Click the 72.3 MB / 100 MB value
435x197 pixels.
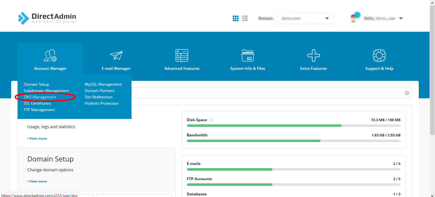pos(386,120)
